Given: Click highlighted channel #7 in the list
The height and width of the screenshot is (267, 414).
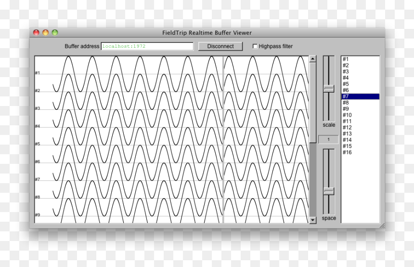Looking at the screenshot, I should click(361, 96).
